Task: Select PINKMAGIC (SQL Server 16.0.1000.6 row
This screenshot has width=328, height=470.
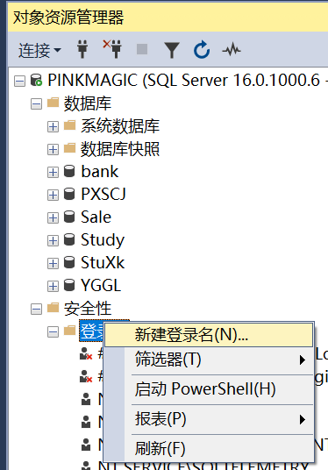Action: coord(188,81)
